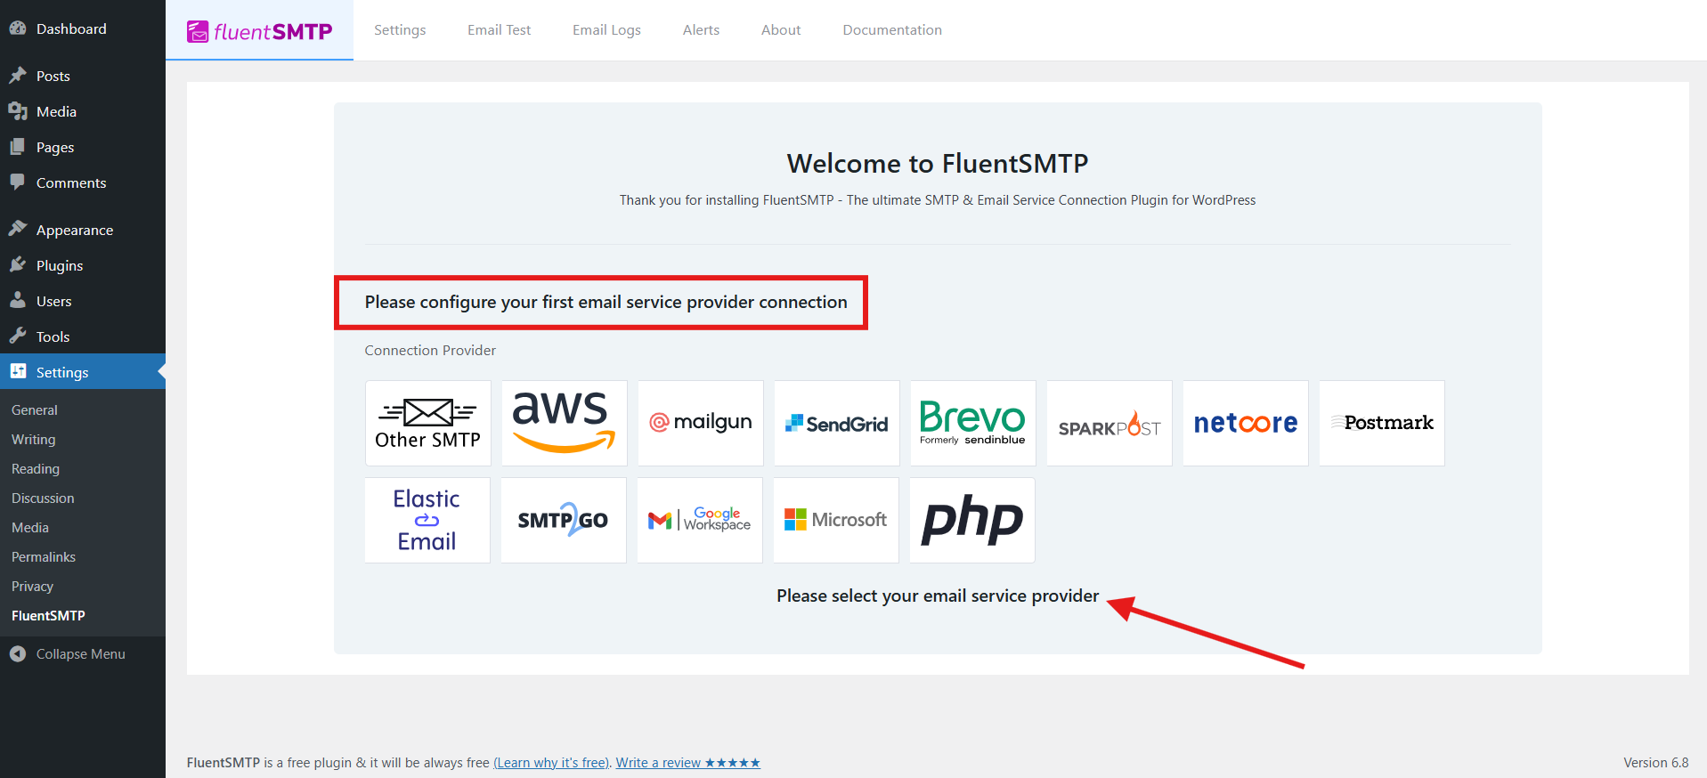The image size is (1707, 778).
Task: Select the Microsoft provider tile
Action: (x=836, y=520)
